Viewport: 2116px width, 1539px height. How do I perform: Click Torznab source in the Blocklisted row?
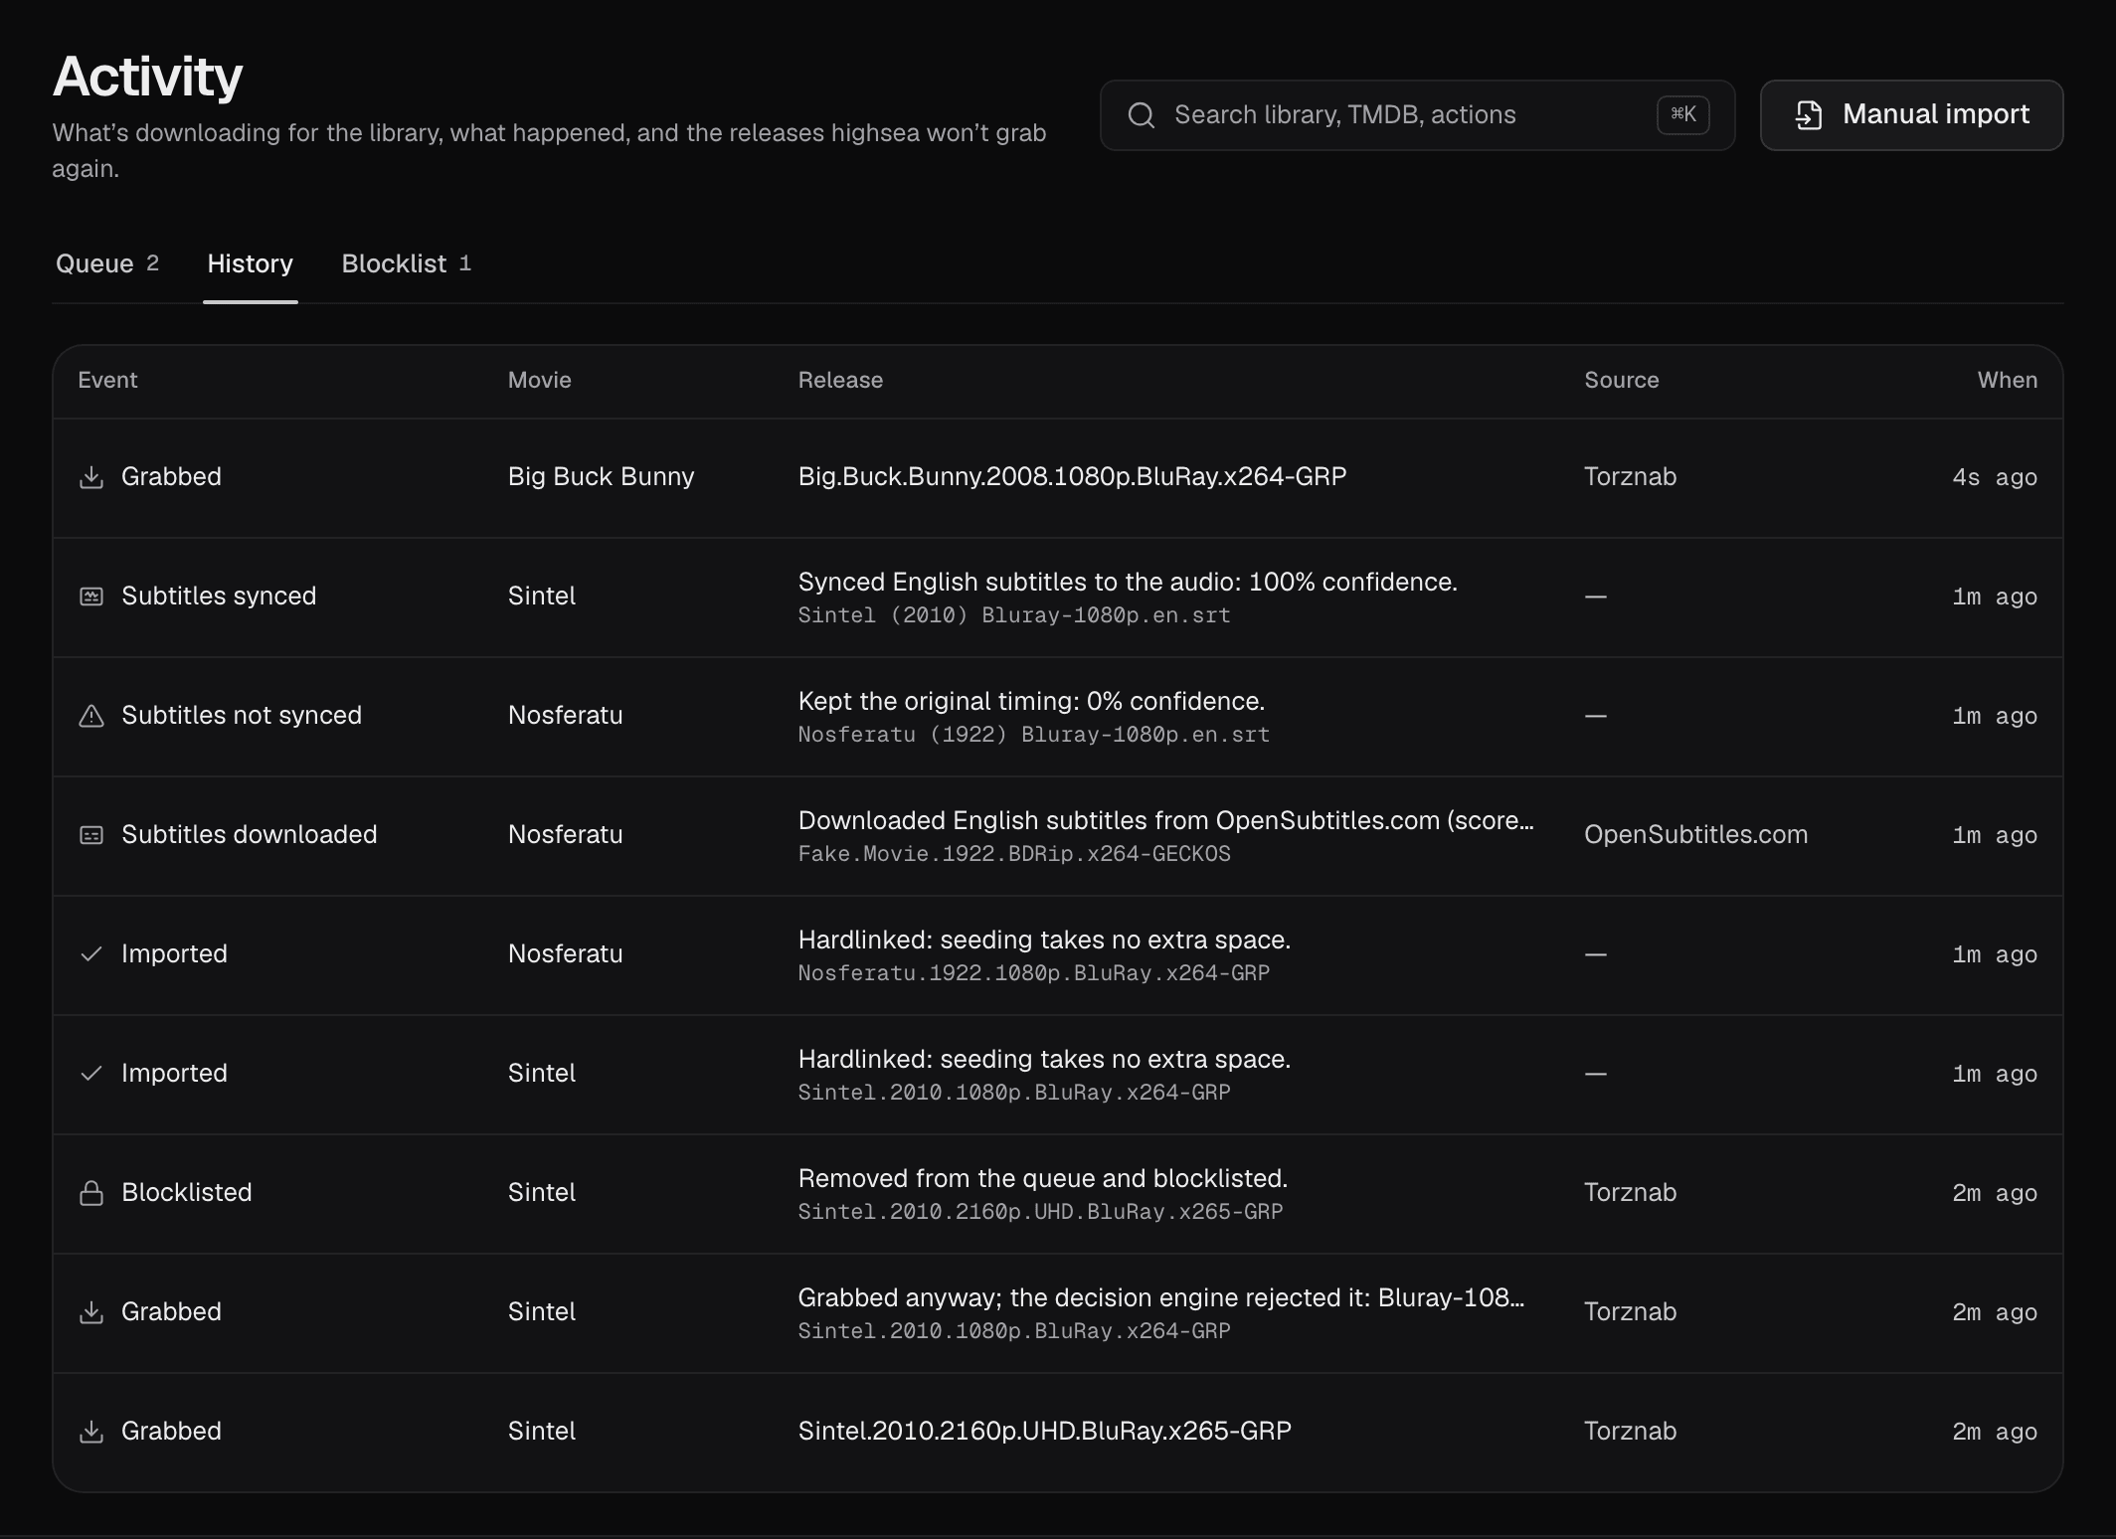1630,1193
